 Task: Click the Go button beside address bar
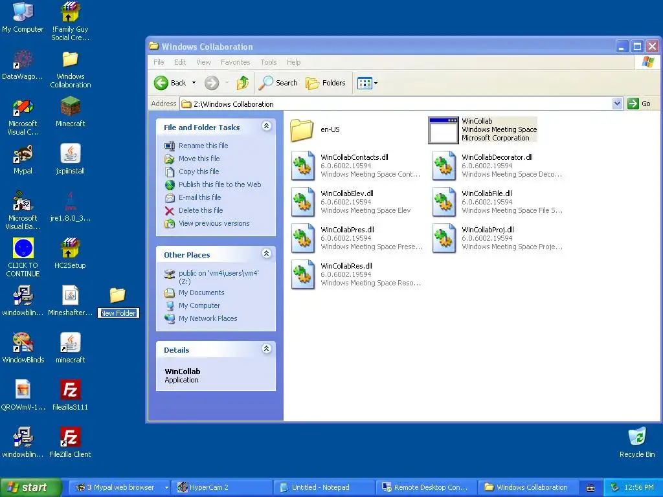[x=639, y=104]
